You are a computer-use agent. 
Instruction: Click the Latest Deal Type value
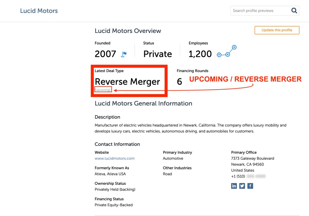click(x=127, y=82)
